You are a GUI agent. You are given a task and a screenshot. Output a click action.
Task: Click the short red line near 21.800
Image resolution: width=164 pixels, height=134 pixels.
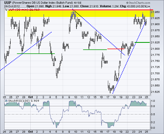click(x=116, y=49)
